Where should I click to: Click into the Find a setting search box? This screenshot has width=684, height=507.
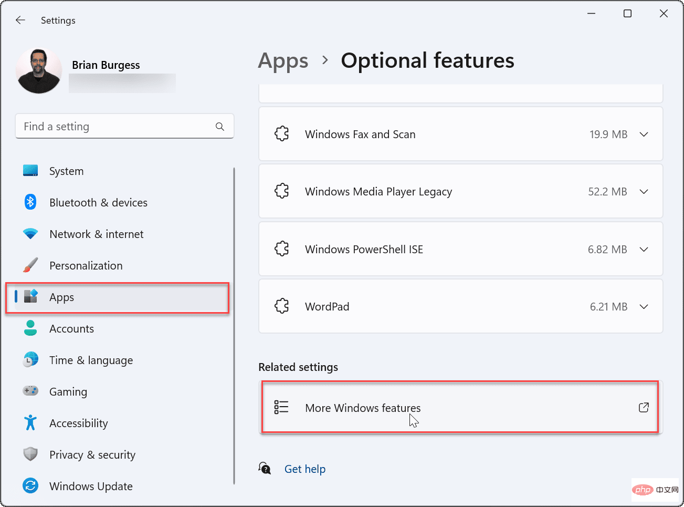click(x=124, y=127)
